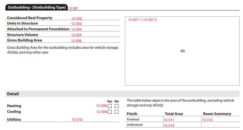Click the No column heading
Viewport: 243px width, 130px height.
point(116,101)
